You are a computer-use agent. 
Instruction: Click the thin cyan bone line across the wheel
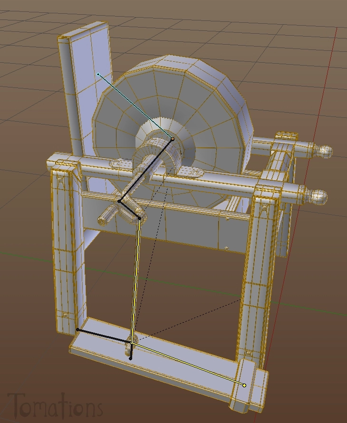pos(135,106)
